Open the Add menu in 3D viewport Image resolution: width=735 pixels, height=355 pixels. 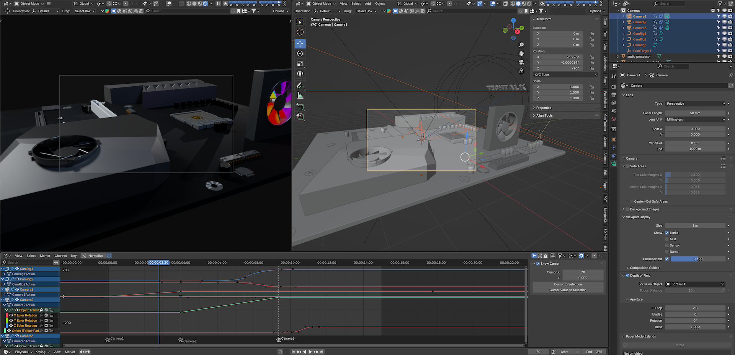[367, 4]
